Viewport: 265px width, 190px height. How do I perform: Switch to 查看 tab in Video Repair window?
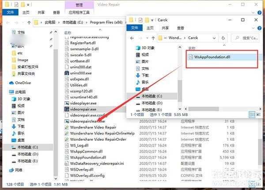click(56, 12)
